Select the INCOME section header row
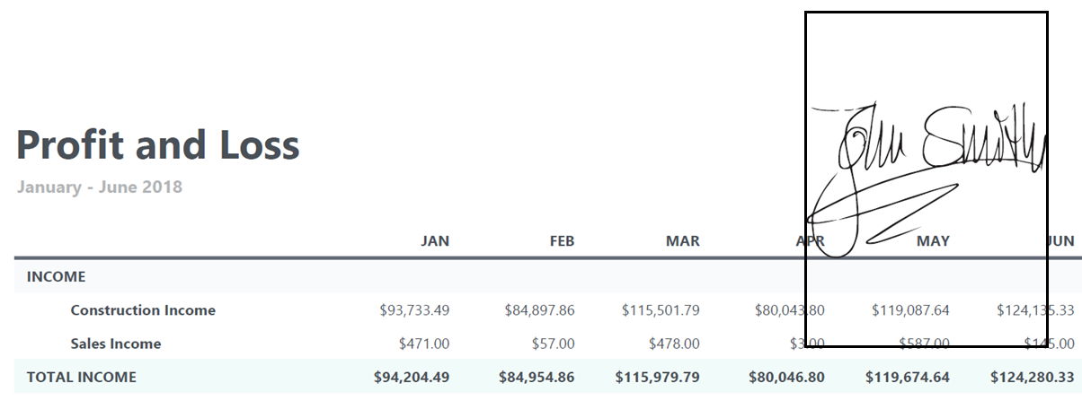Screen dimensions: 1082x409 pyautogui.click(x=548, y=277)
